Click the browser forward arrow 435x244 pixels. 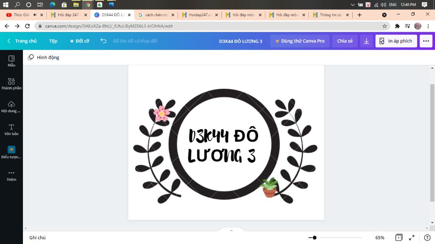pyautogui.click(x=17, y=26)
